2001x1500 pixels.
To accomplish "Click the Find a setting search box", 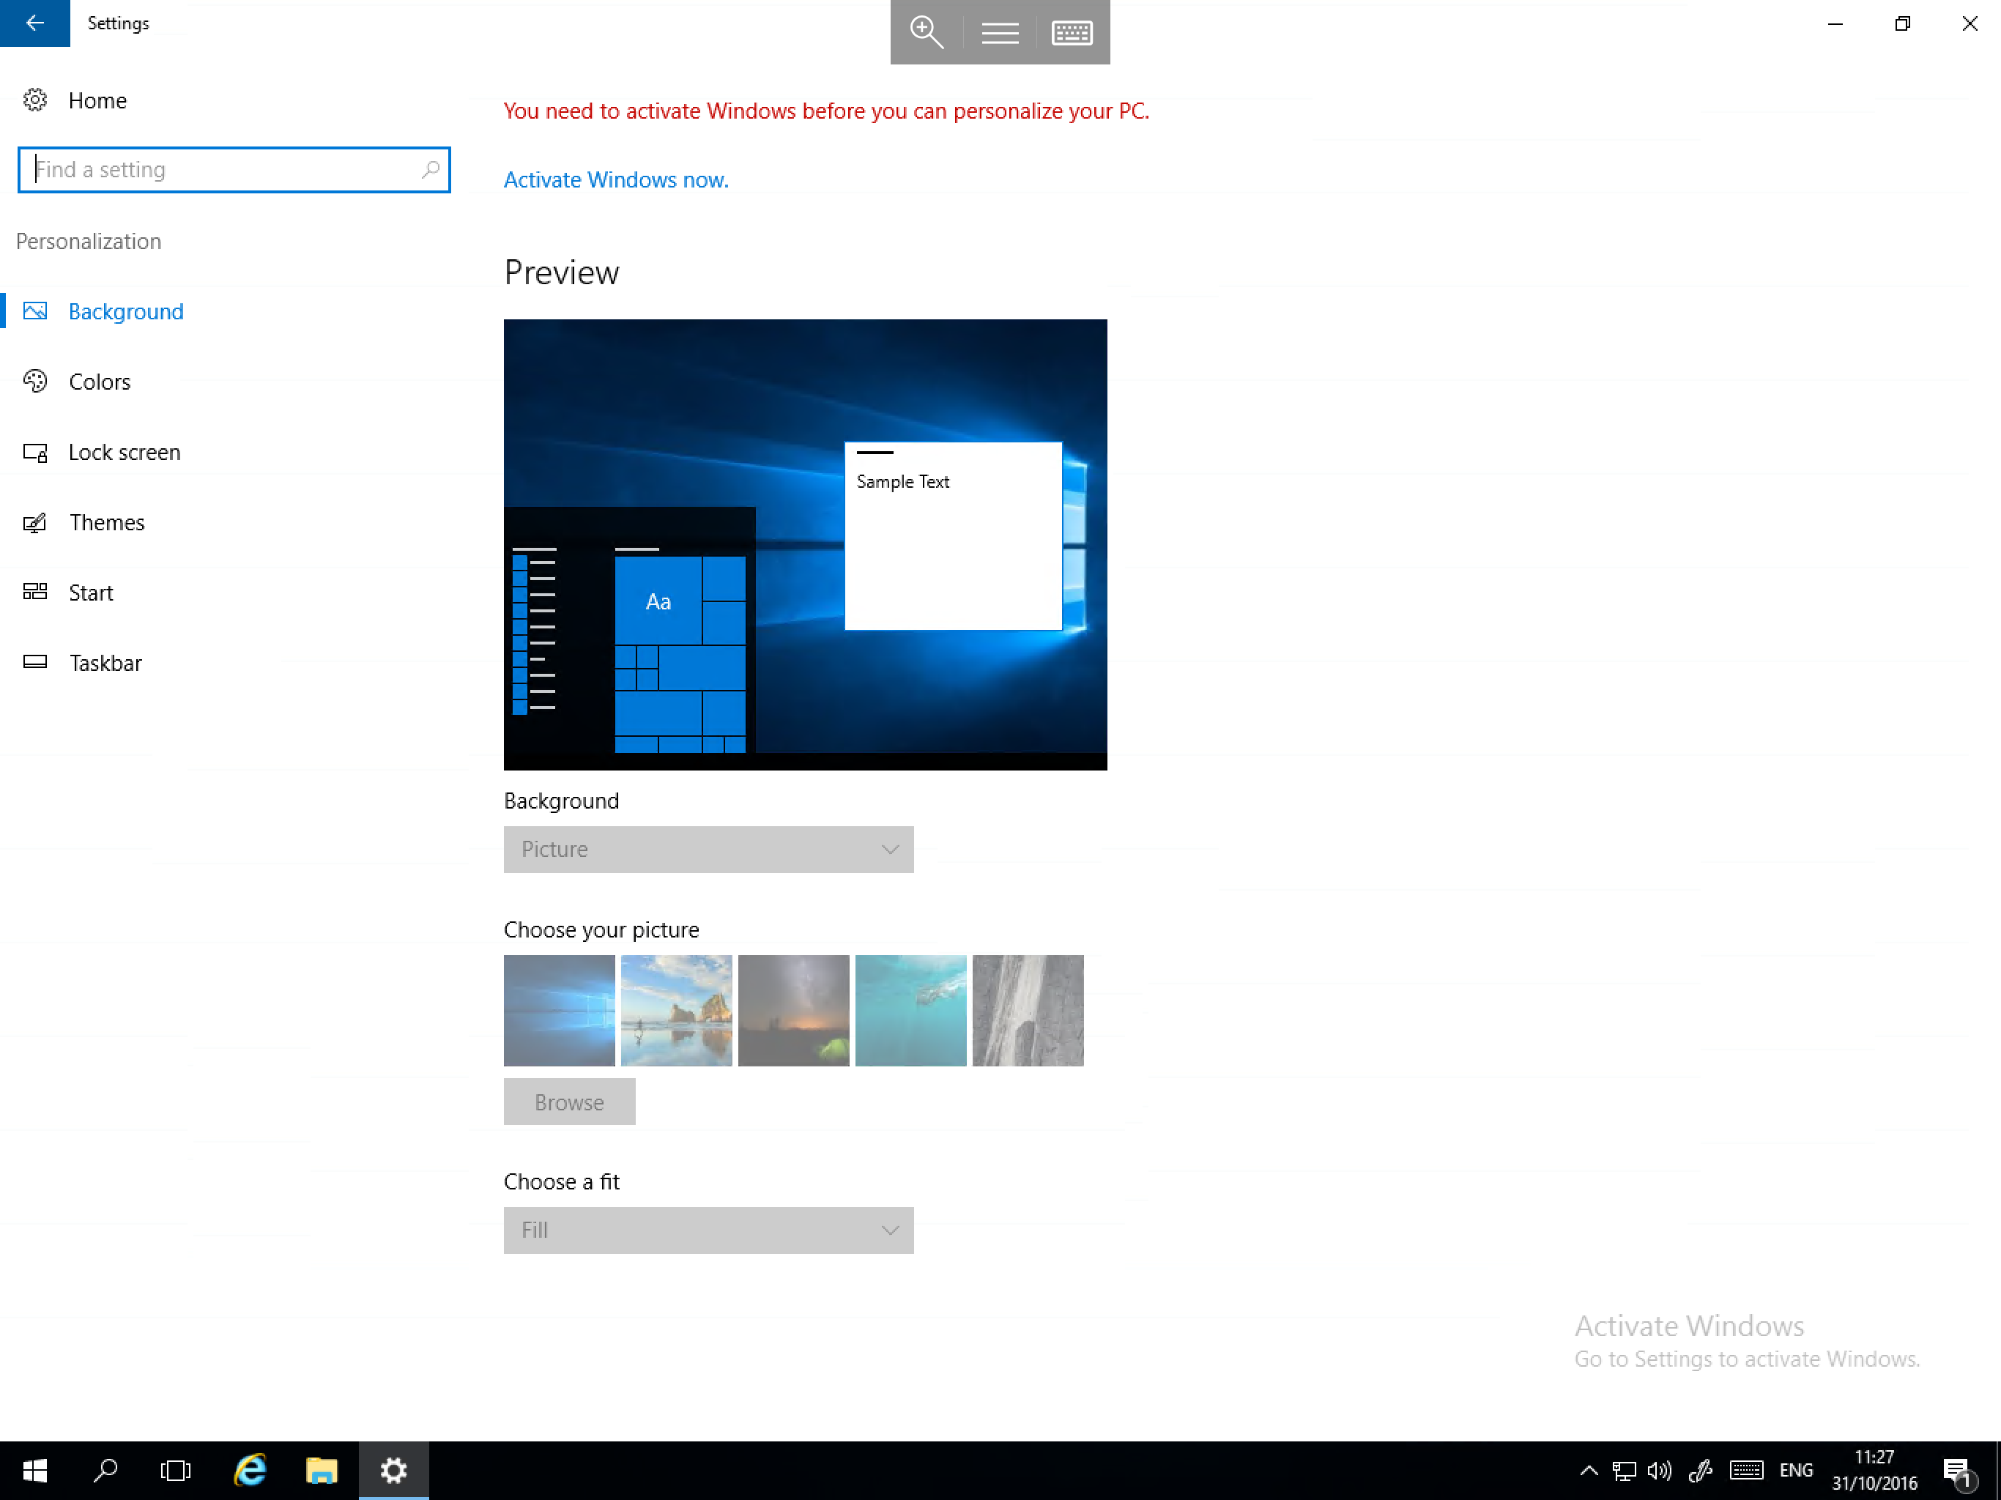I will point(234,169).
